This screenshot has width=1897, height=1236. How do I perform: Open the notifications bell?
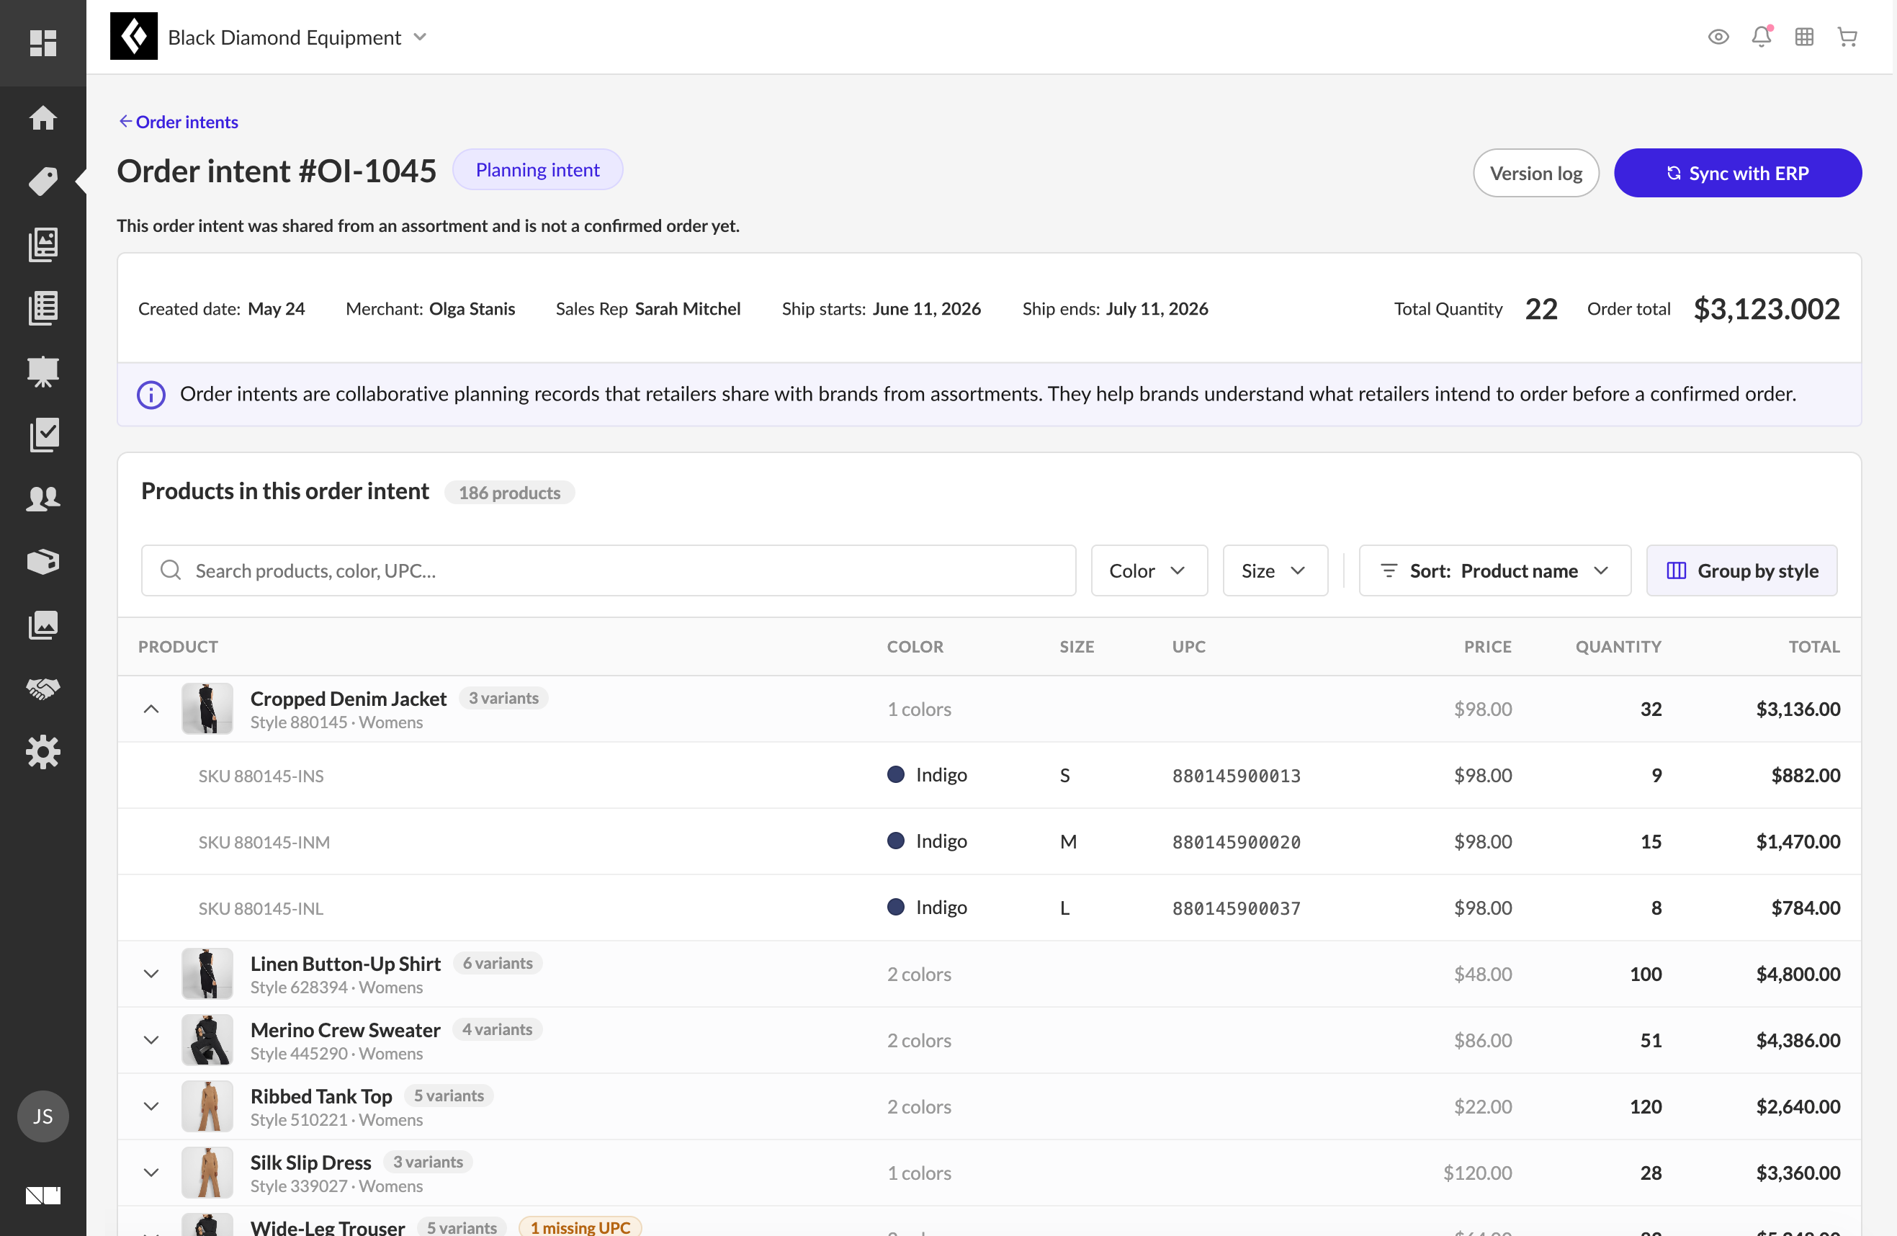click(x=1762, y=37)
